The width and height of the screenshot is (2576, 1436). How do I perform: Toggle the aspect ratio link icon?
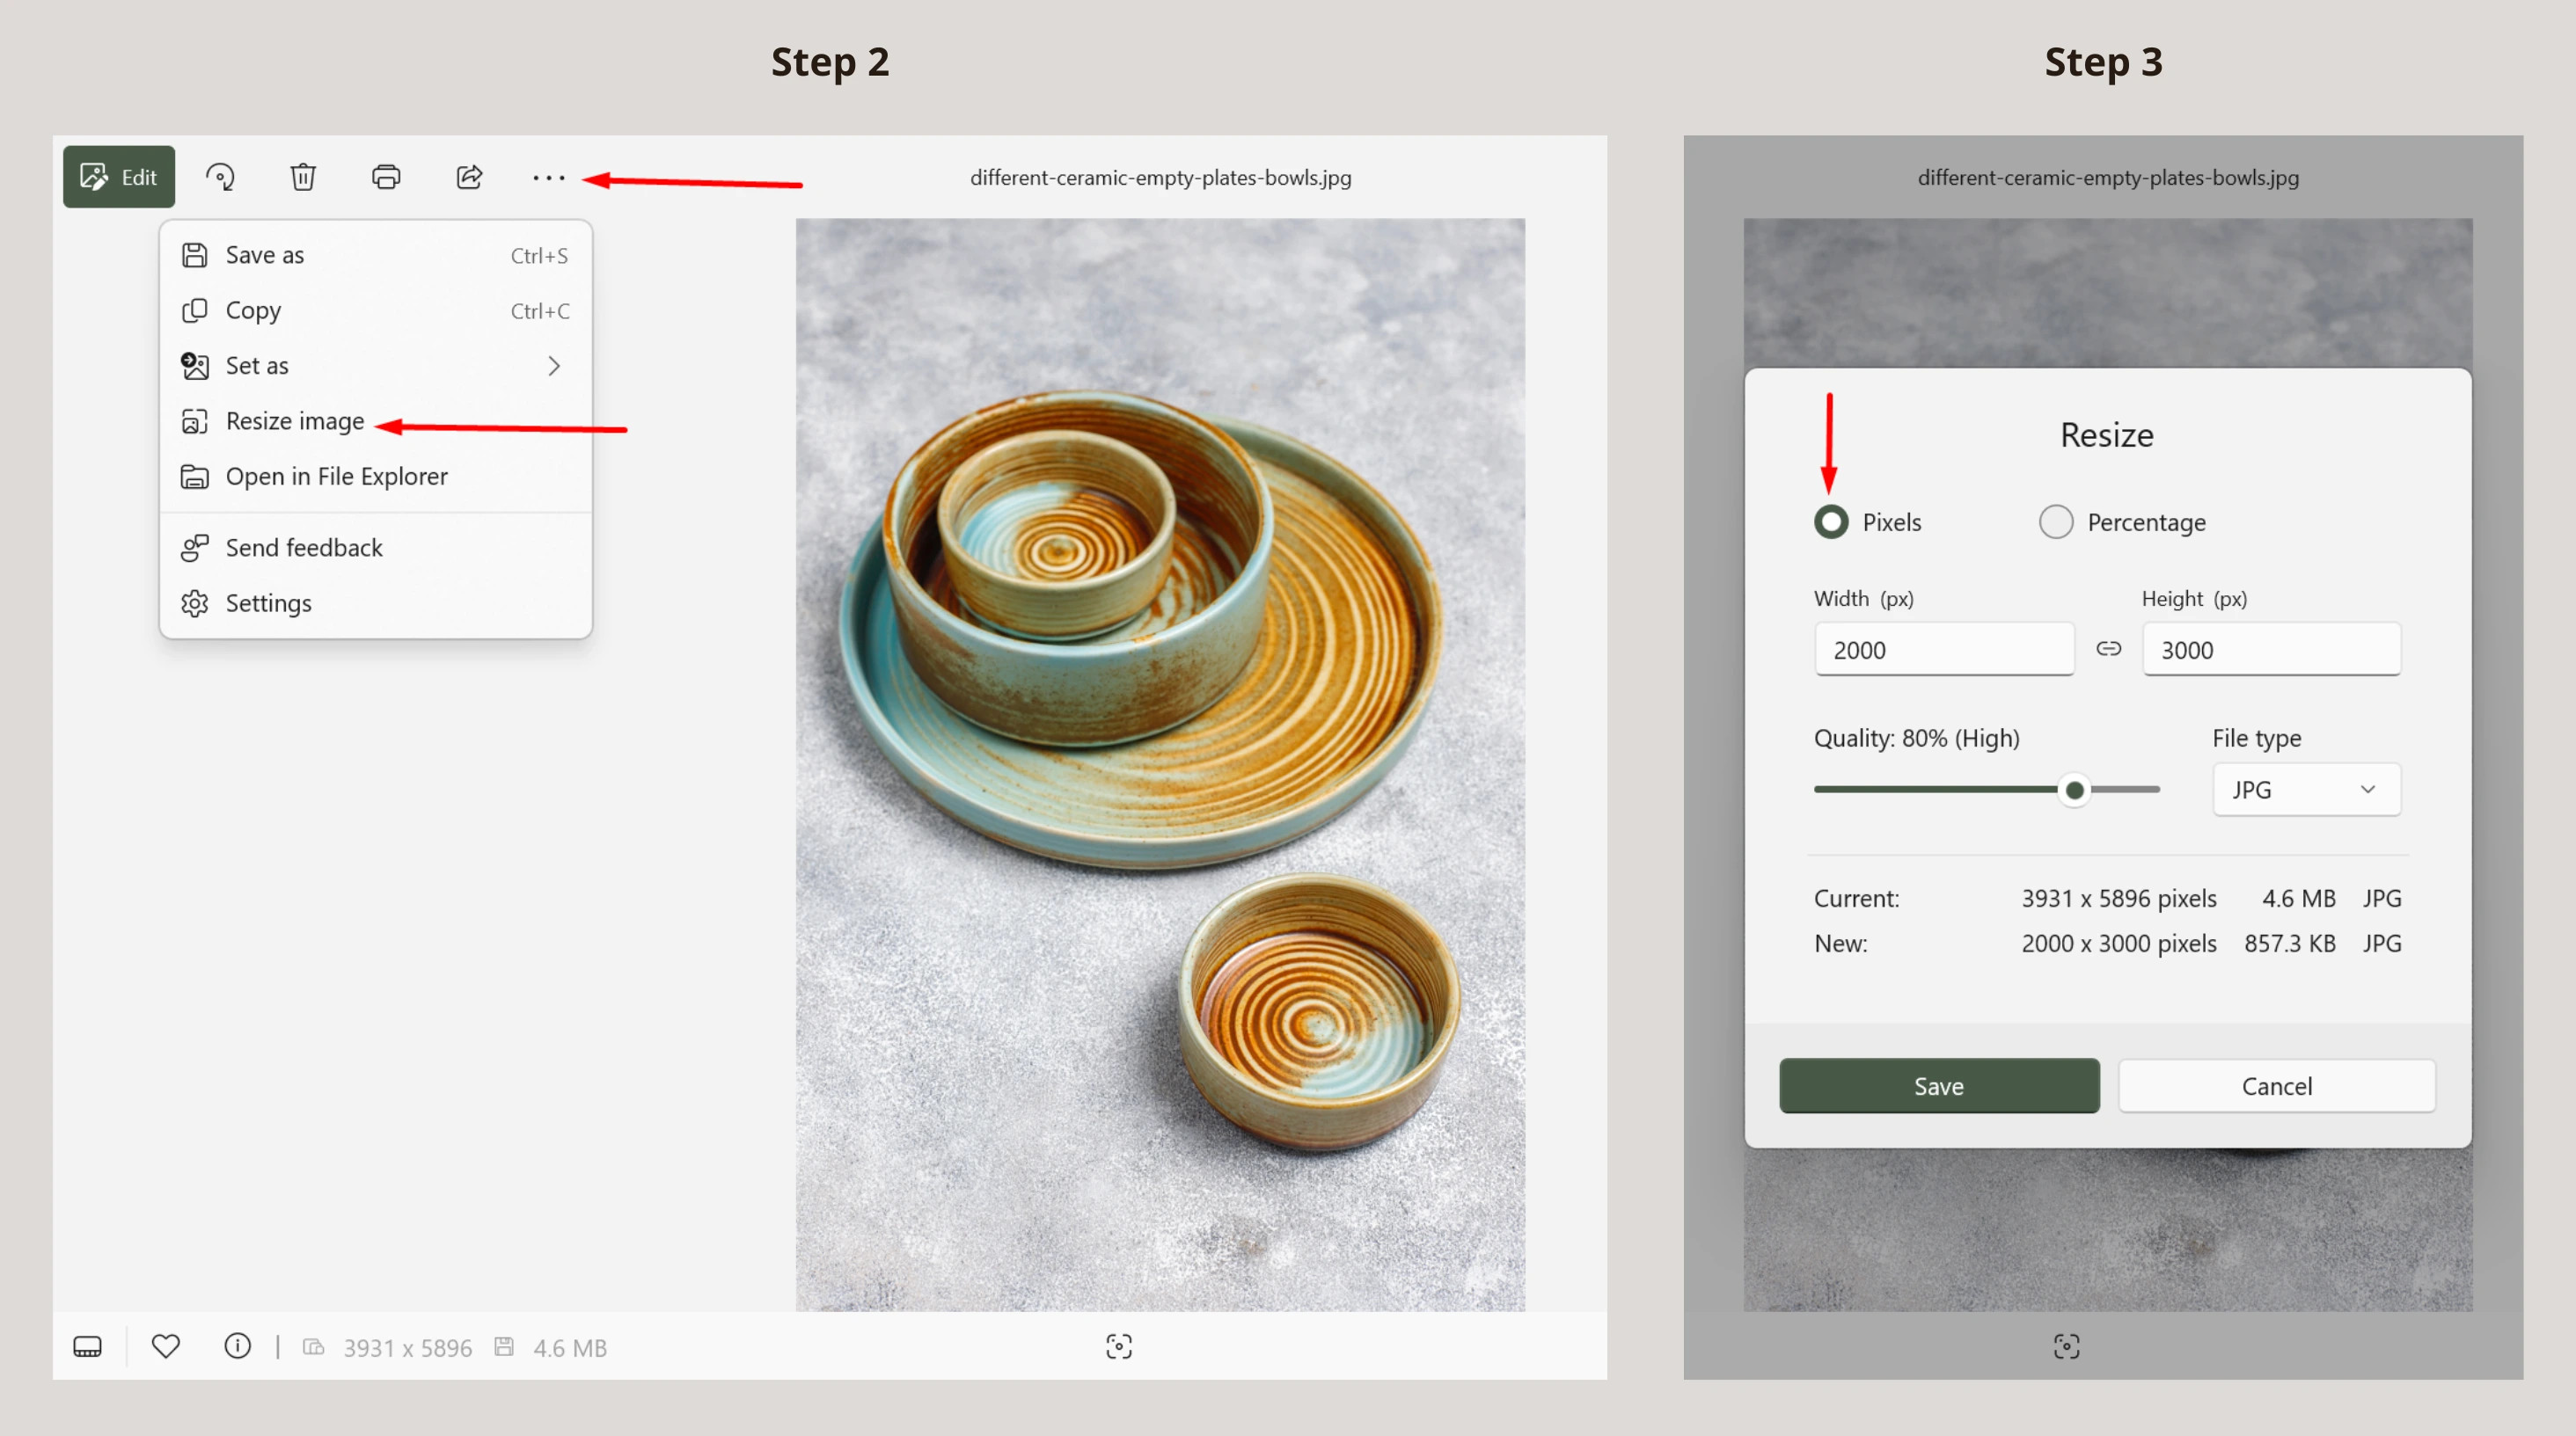pos(2108,650)
